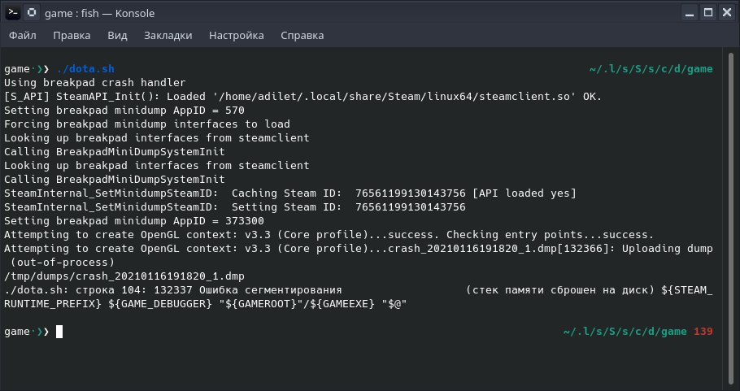The image size is (740, 391).
Task: Click the red exit code 139
Action: coord(703,332)
